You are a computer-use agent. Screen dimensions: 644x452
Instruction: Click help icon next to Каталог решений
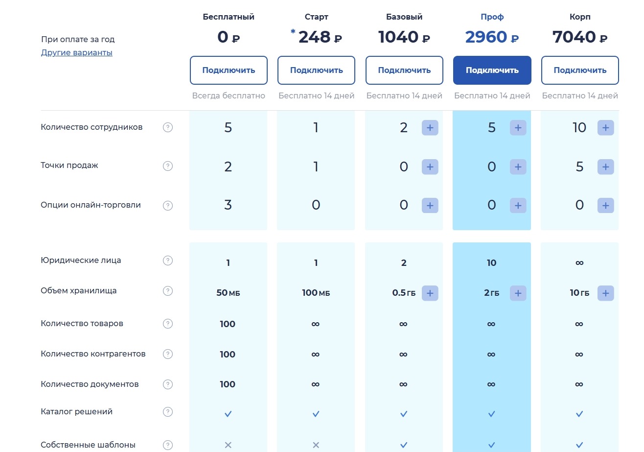pyautogui.click(x=168, y=412)
